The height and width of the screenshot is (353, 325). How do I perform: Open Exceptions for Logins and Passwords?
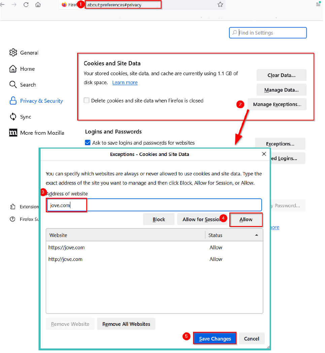click(280, 143)
